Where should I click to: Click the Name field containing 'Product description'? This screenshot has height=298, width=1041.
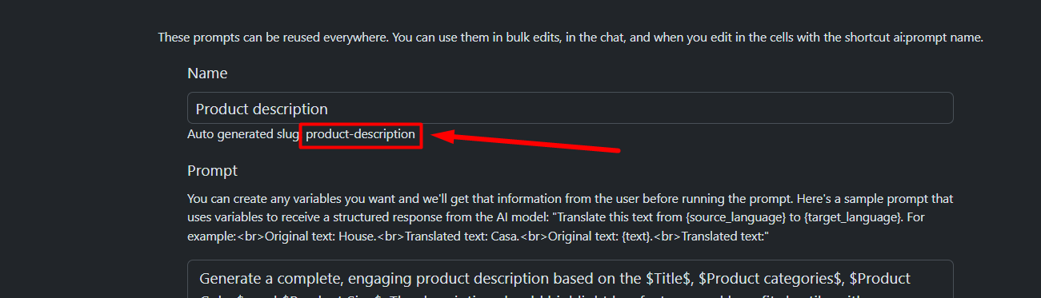point(570,109)
